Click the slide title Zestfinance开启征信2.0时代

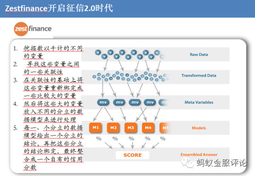pos(59,8)
